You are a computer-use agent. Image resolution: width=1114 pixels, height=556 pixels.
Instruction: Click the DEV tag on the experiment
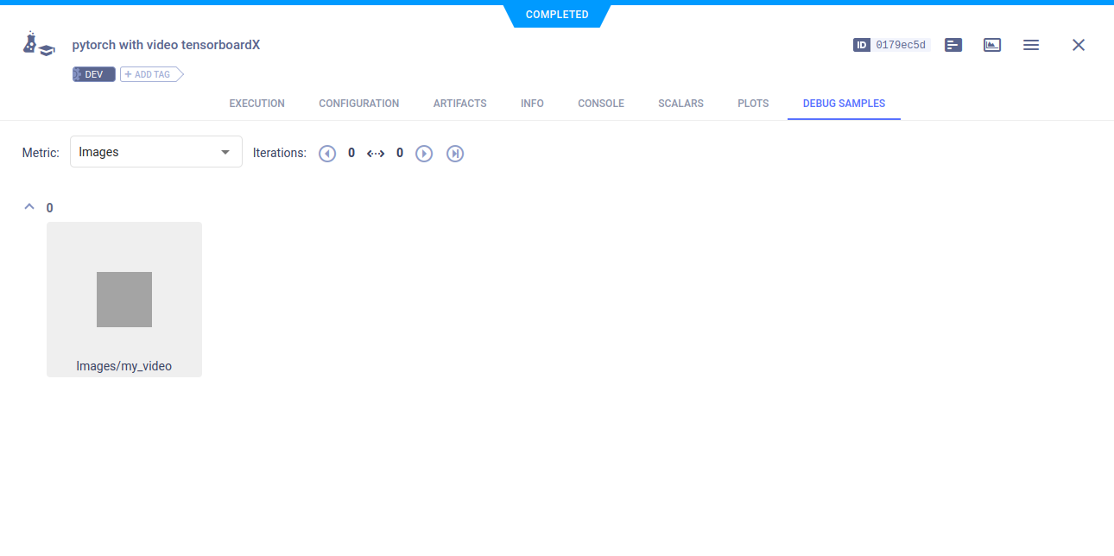click(93, 73)
